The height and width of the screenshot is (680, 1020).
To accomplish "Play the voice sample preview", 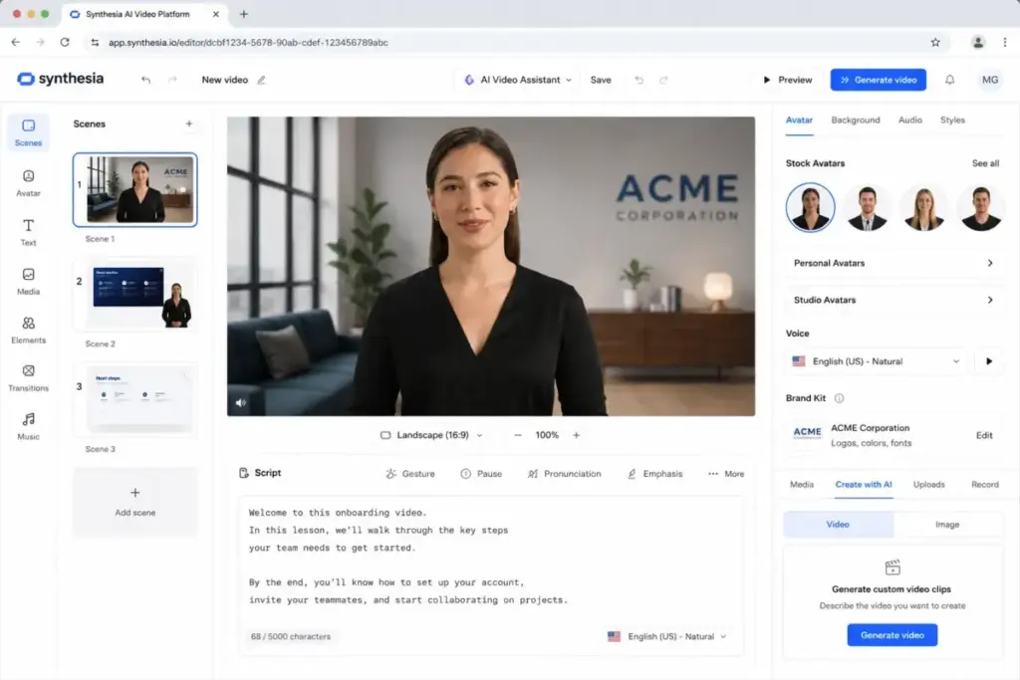I will [989, 360].
